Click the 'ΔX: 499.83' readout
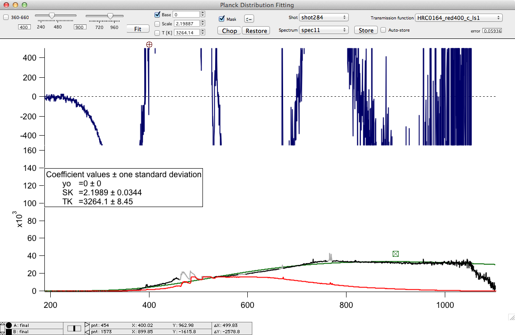The image size is (515, 335). pos(226,325)
